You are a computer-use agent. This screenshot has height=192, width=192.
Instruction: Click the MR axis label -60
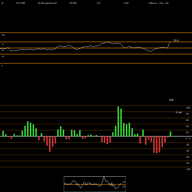(x=187, y=157)
